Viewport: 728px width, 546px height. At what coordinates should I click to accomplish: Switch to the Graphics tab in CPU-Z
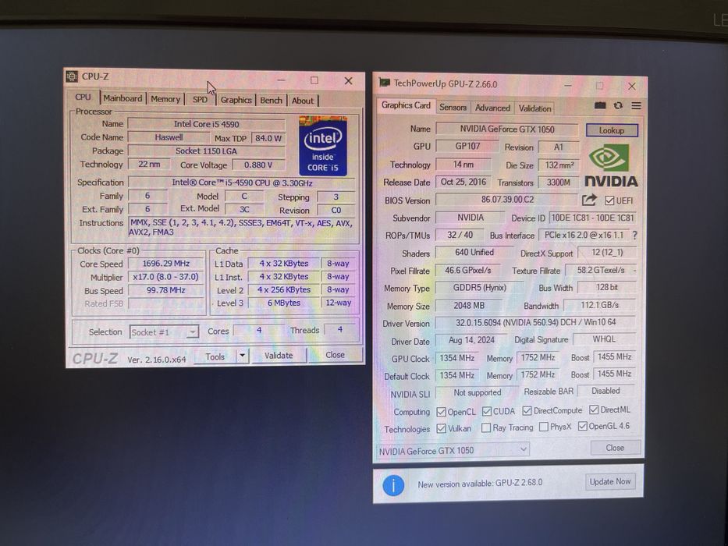(236, 100)
